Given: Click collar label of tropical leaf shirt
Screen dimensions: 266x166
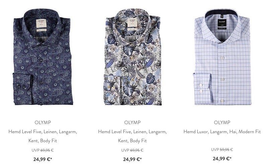Looking at the screenshot, I should click(132, 23).
